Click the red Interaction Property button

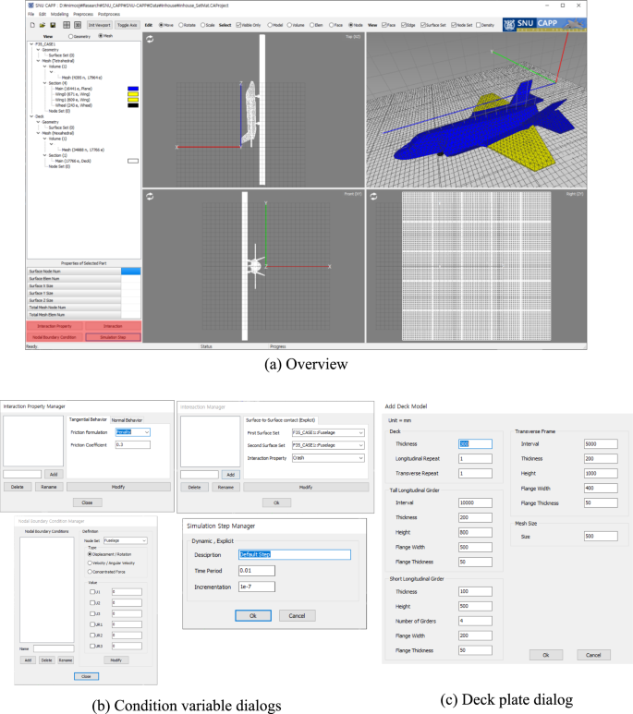55,326
